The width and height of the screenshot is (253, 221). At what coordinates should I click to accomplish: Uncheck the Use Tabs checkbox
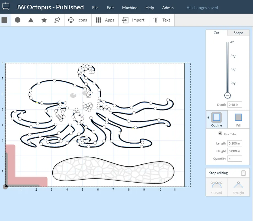point(220,133)
